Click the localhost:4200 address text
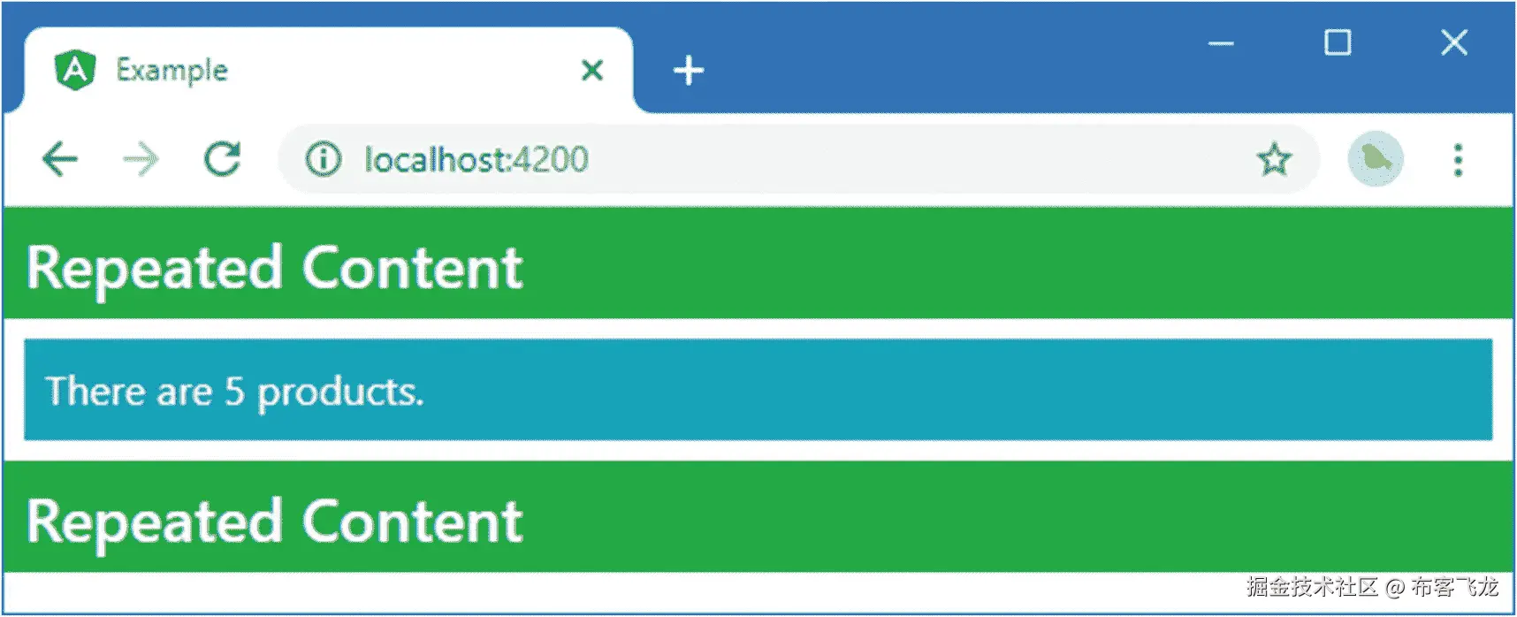This screenshot has width=1517, height=617. tap(476, 160)
